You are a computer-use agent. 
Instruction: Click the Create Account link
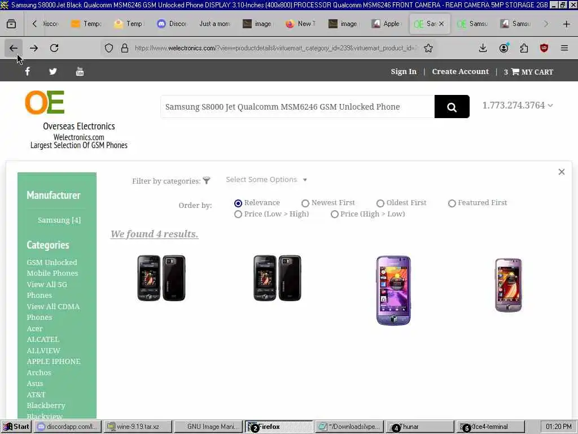click(x=461, y=72)
